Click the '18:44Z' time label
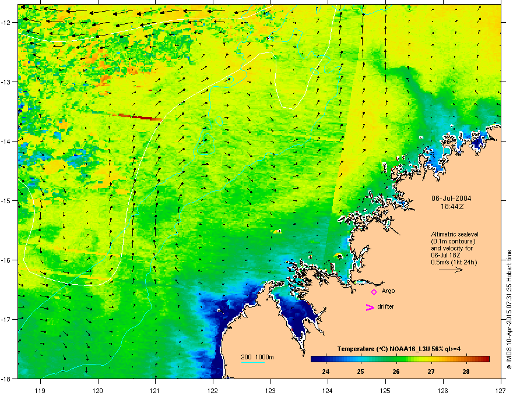 [452, 207]
